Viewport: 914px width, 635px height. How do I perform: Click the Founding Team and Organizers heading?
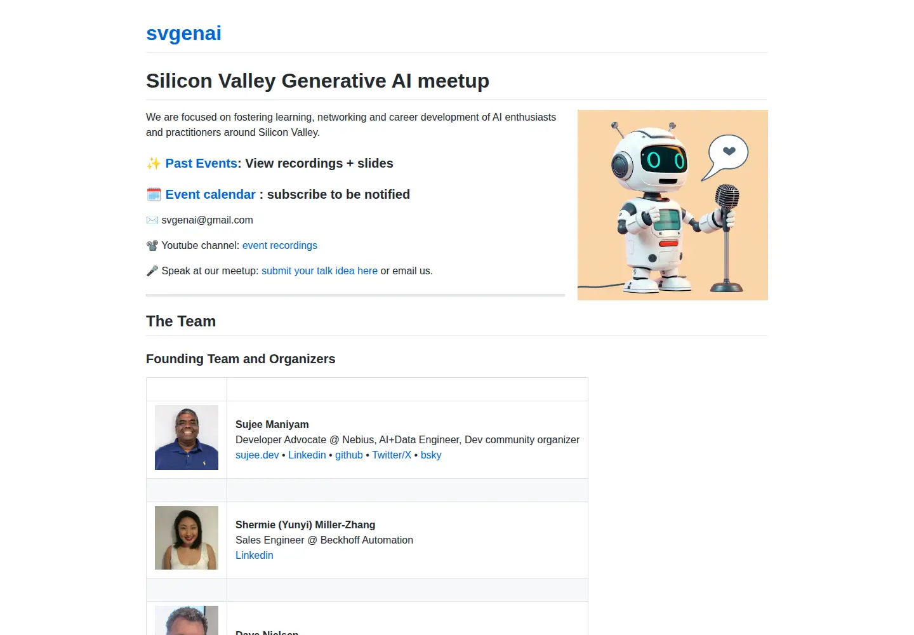tap(241, 359)
